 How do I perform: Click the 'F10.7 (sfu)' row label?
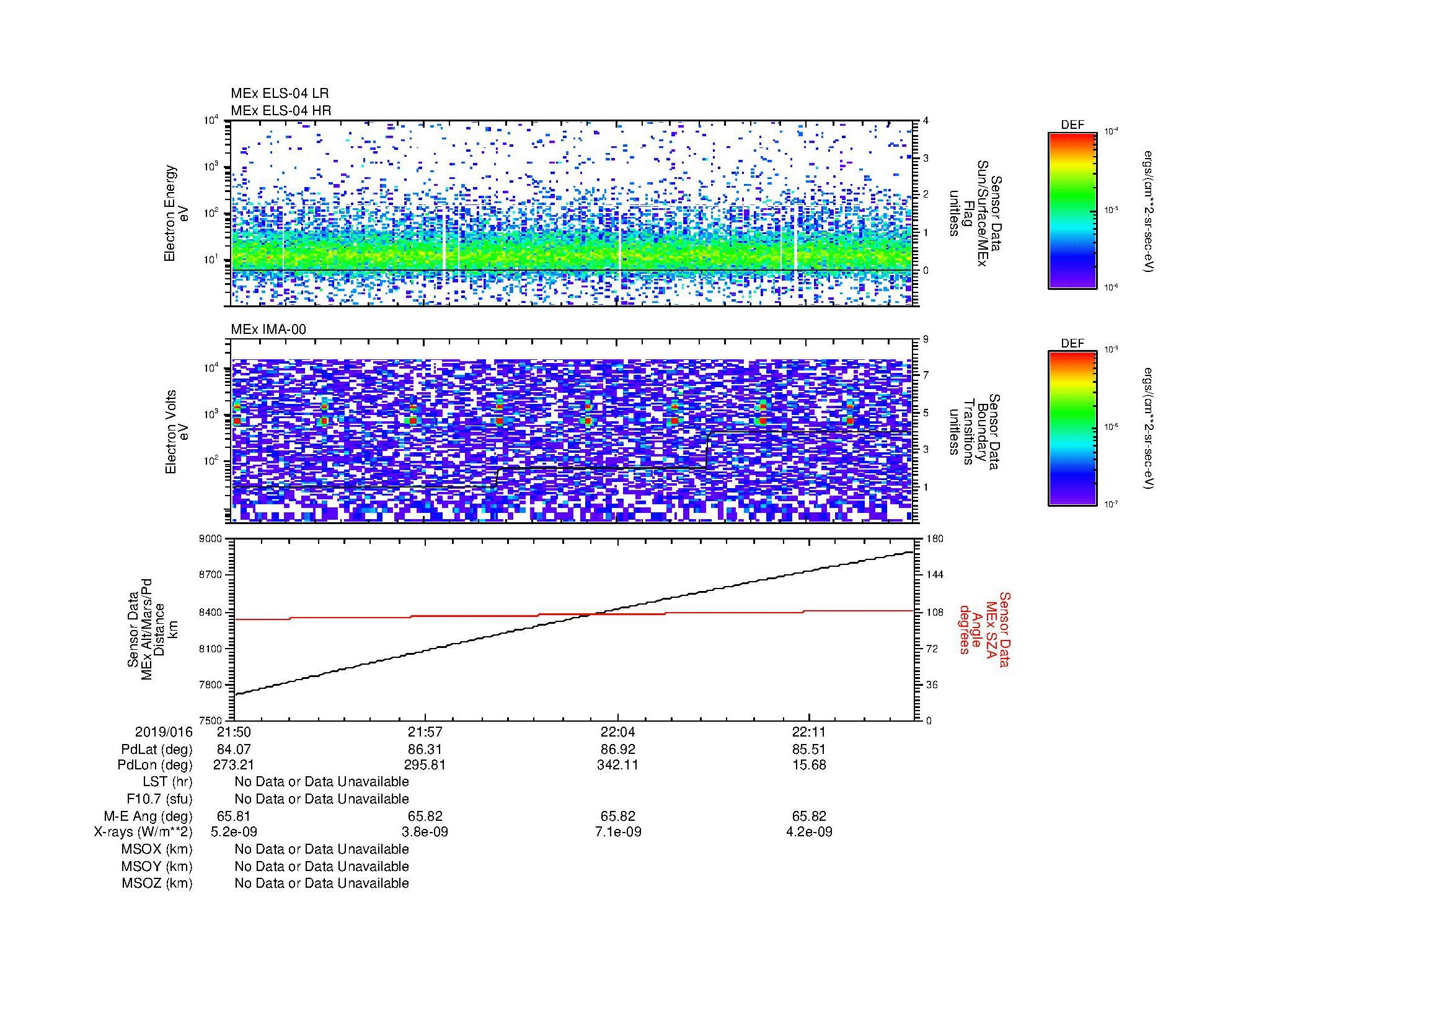(160, 799)
